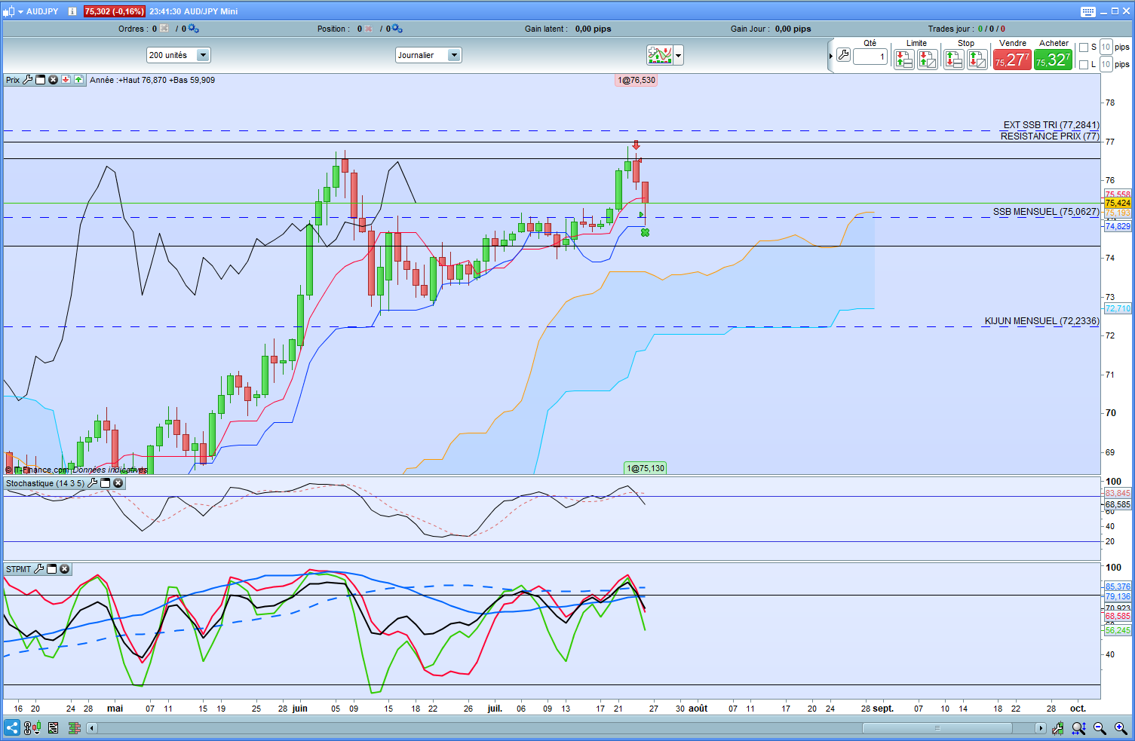Close positions with the Position X icon
1135x741 pixels.
pyautogui.click(x=369, y=29)
